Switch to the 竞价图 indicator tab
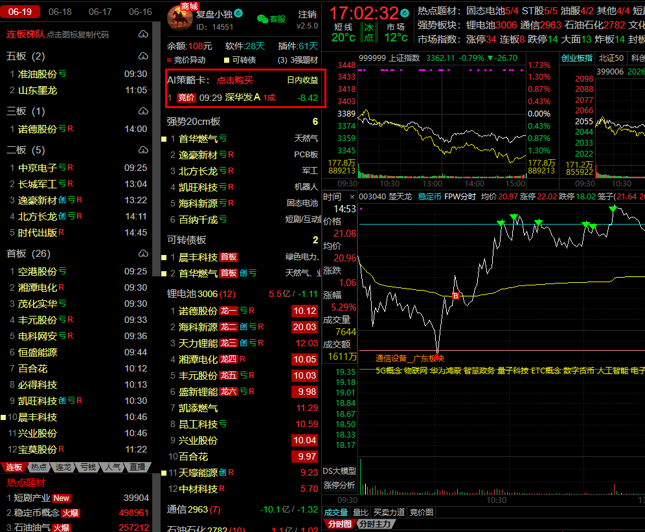The width and height of the screenshot is (645, 532). click(422, 513)
